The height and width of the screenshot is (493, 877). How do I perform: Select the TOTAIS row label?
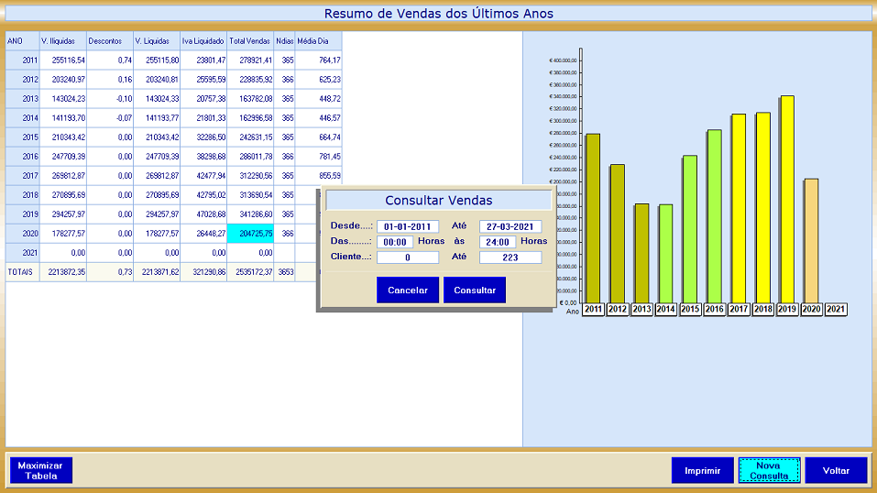point(22,272)
